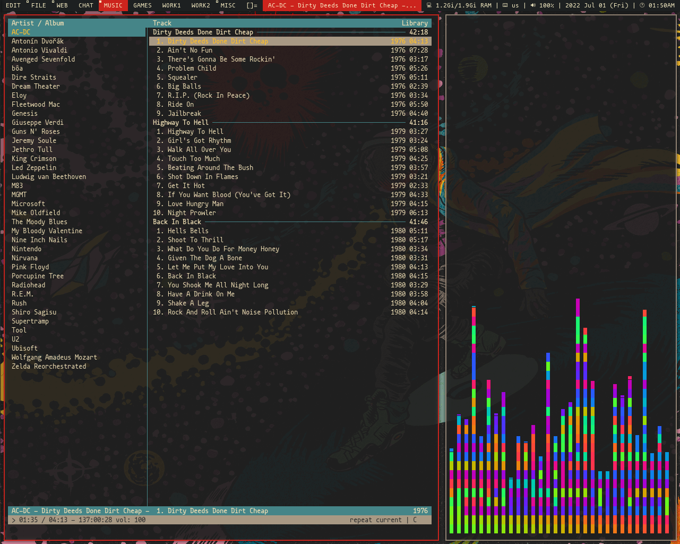
Task: Click the []= tiling layout symbol
Action: pyautogui.click(x=252, y=5)
